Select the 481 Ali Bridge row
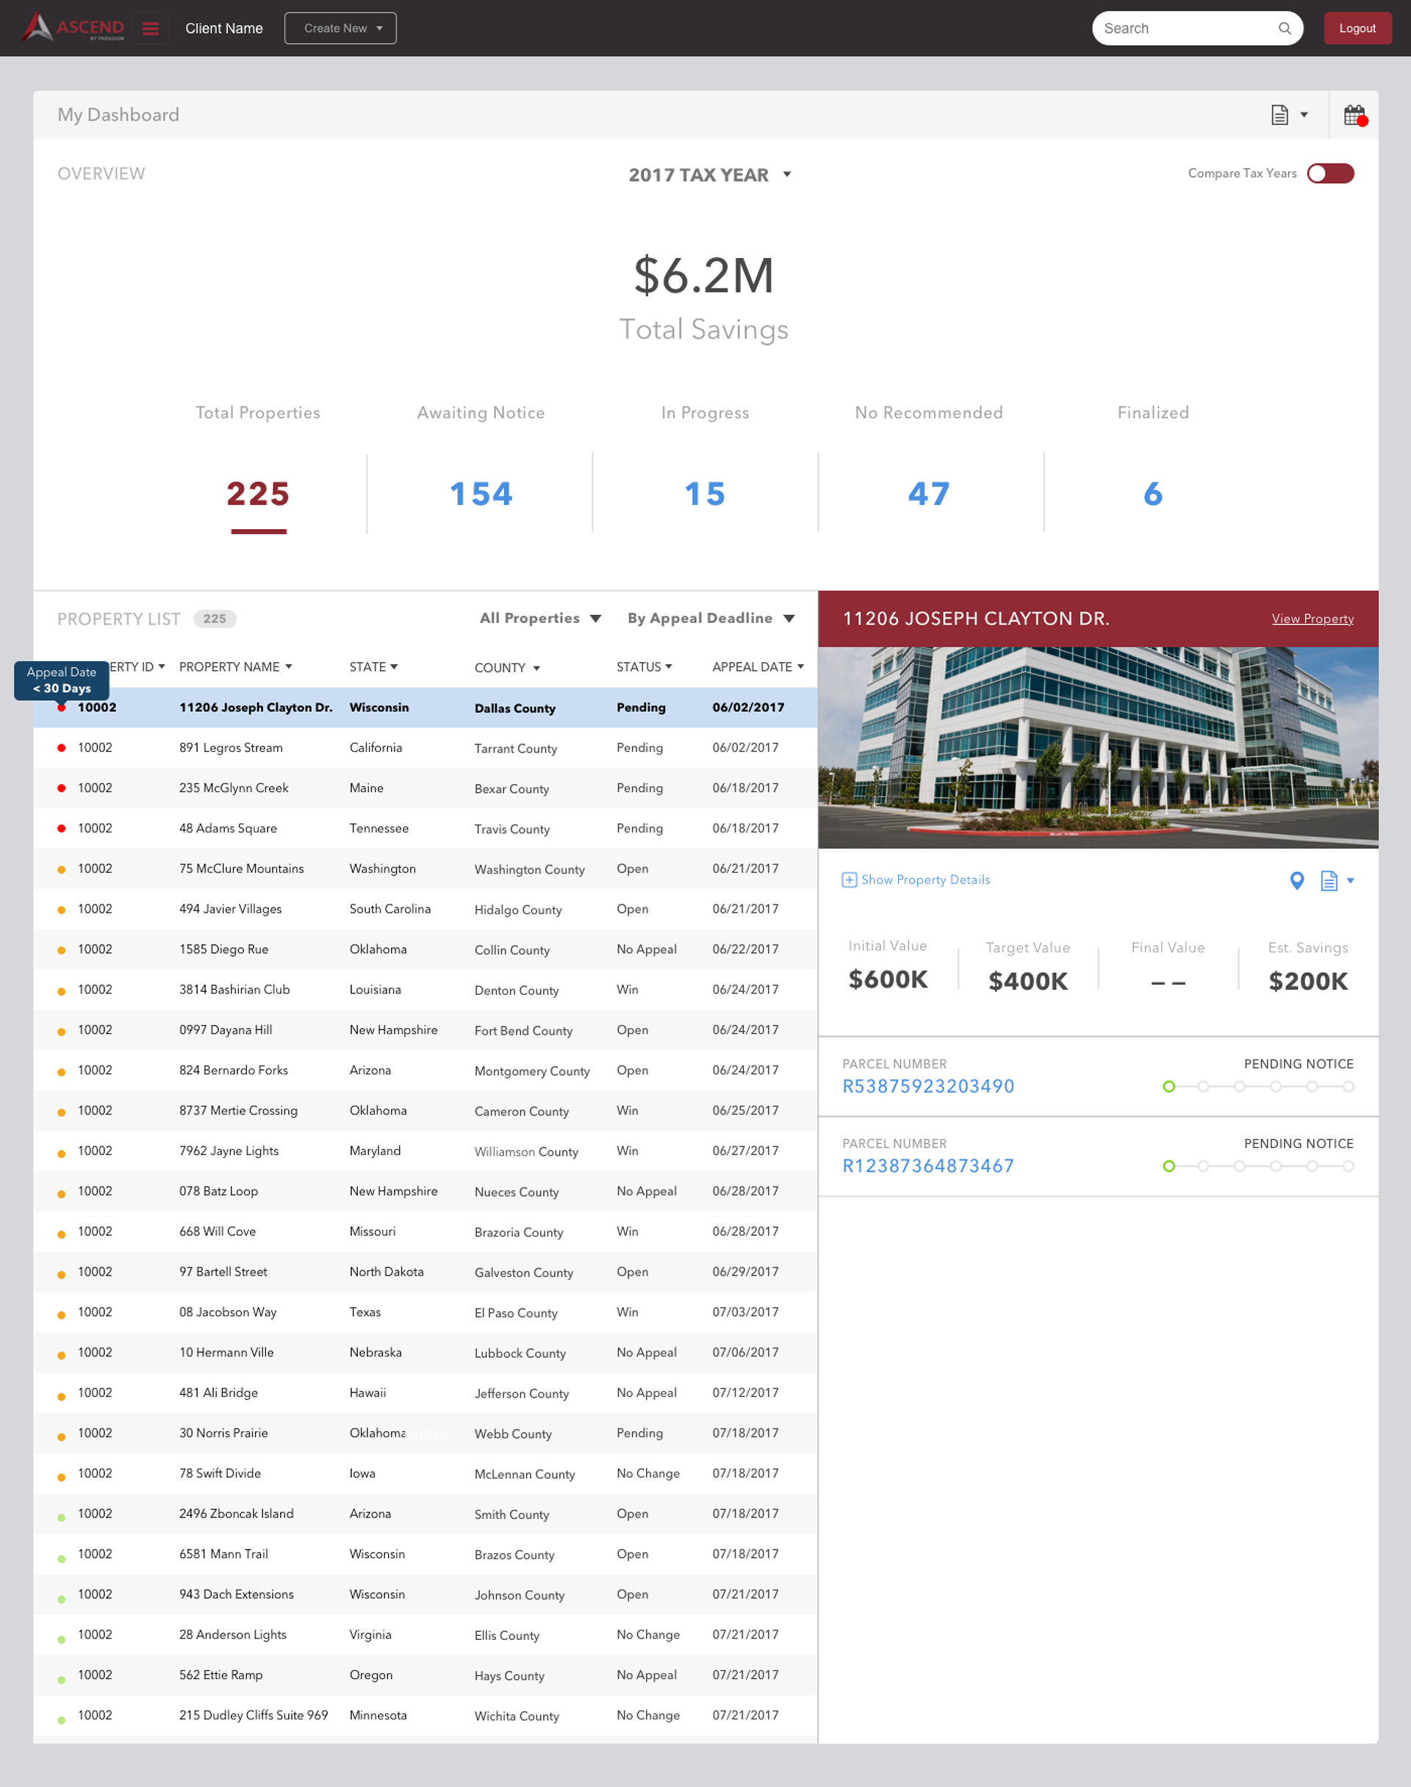The height and width of the screenshot is (1787, 1411). 425,1392
